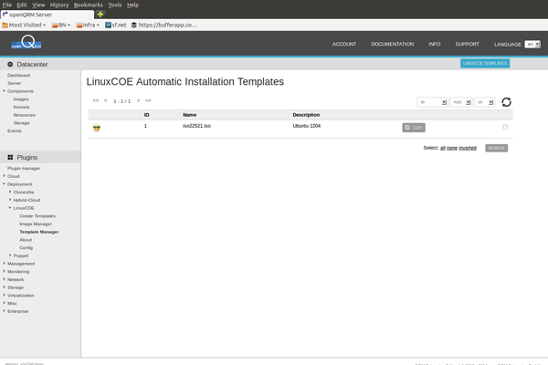Go to first page with << control
This screenshot has height=365, width=548.
click(x=96, y=100)
